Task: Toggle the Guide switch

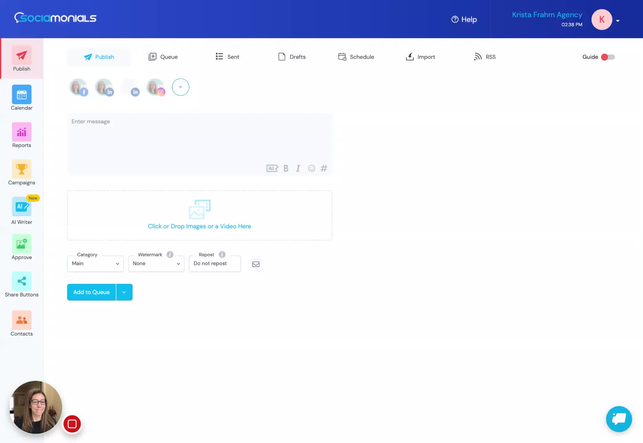Action: pos(608,57)
